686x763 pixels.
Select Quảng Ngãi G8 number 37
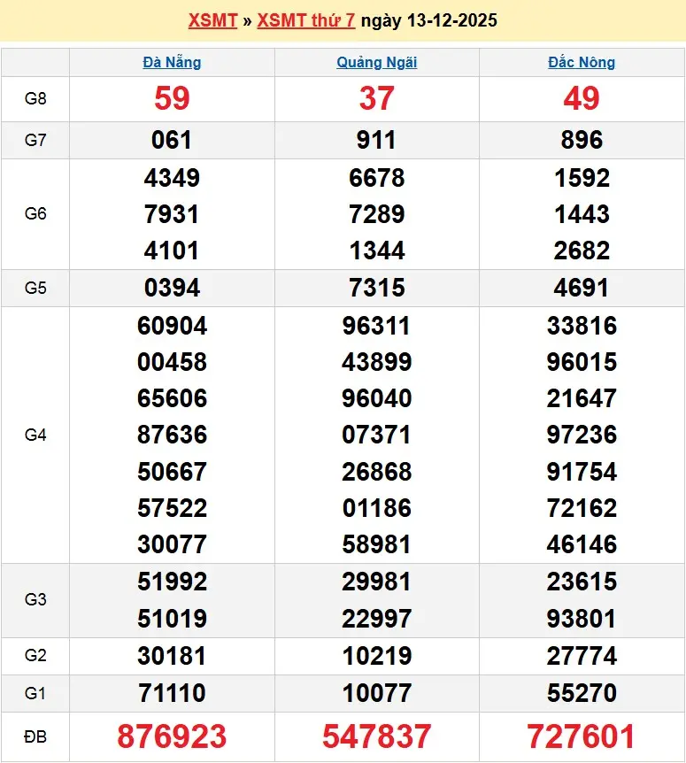[377, 98]
